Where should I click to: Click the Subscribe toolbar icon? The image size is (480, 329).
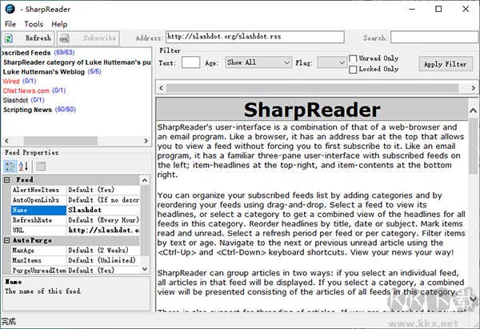(64, 38)
